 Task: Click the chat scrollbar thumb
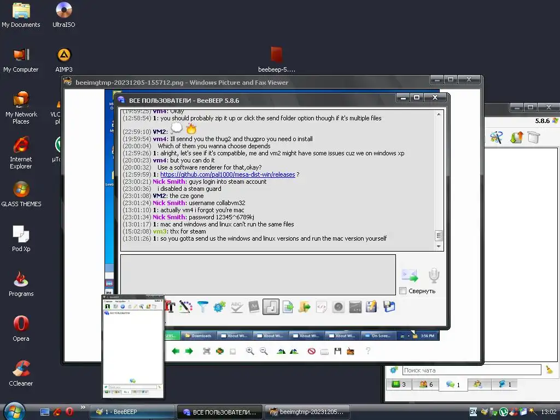coord(439,236)
